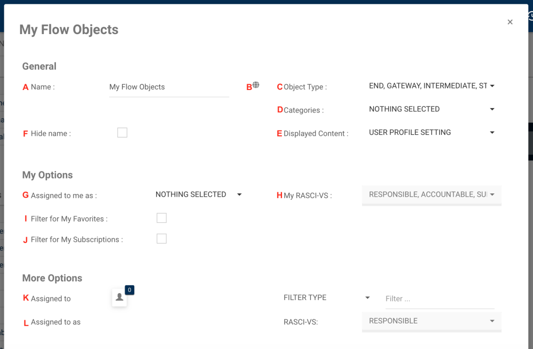Viewport: 533px width, 349px height.
Task: Toggle Filter for My Subscriptions checkbox
Action: (161, 239)
